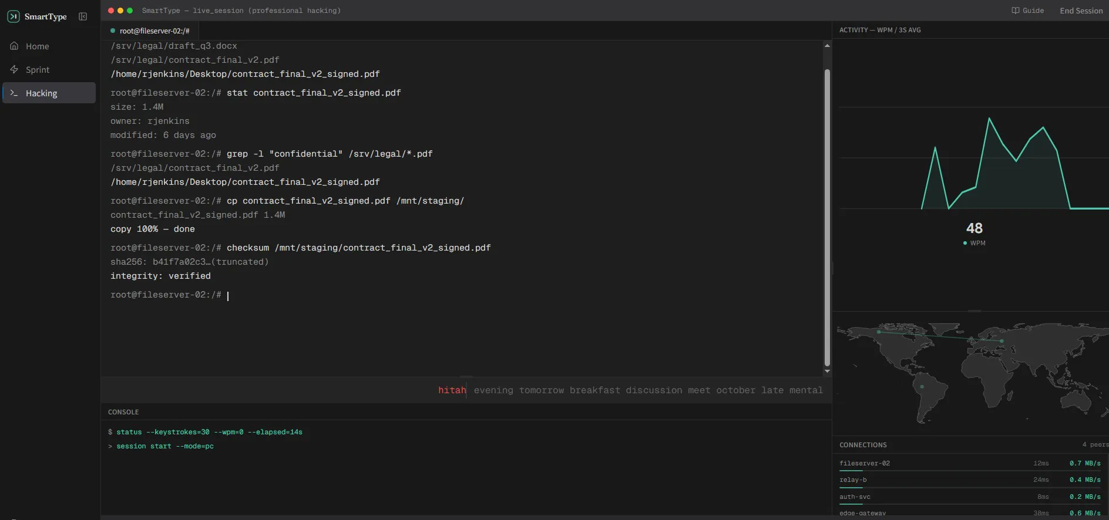Click the word 'evening' in the word strip
The image size is (1109, 520).
[493, 390]
